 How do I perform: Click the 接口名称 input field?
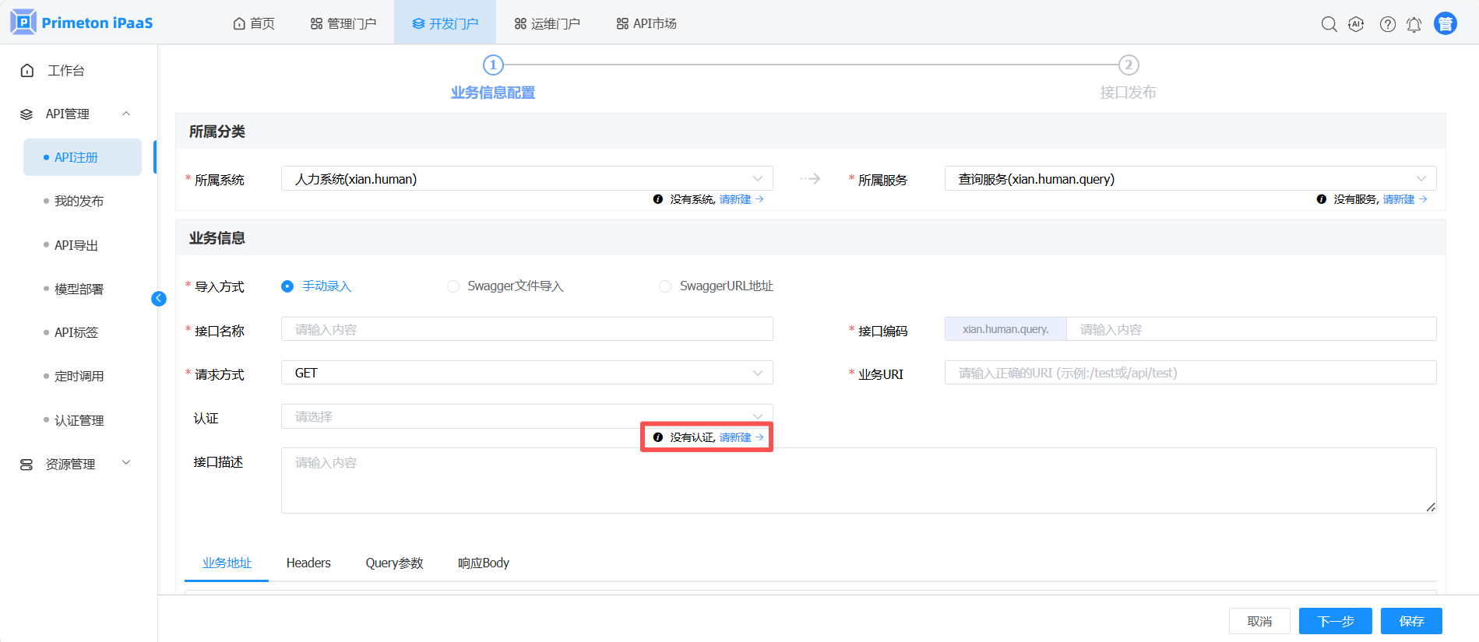tap(526, 329)
